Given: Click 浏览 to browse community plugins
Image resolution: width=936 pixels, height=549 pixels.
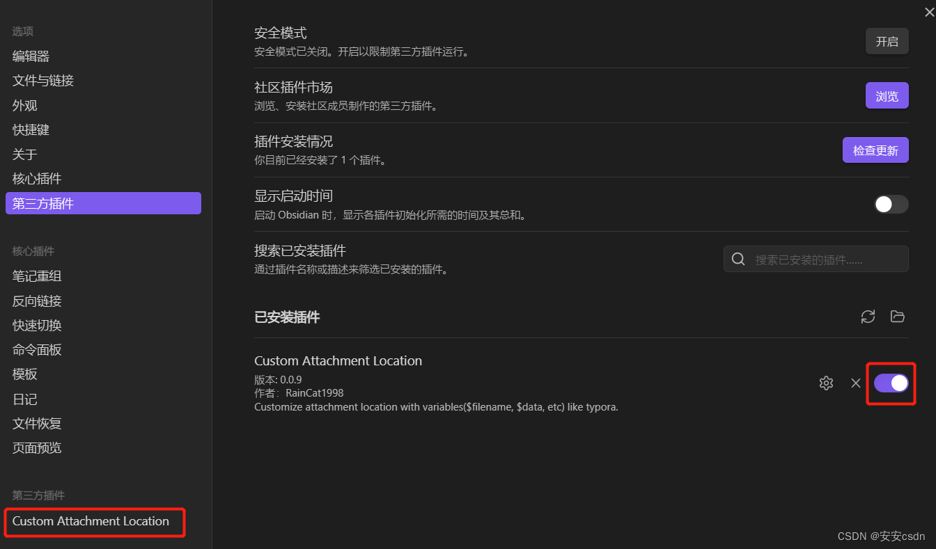Looking at the screenshot, I should [887, 96].
